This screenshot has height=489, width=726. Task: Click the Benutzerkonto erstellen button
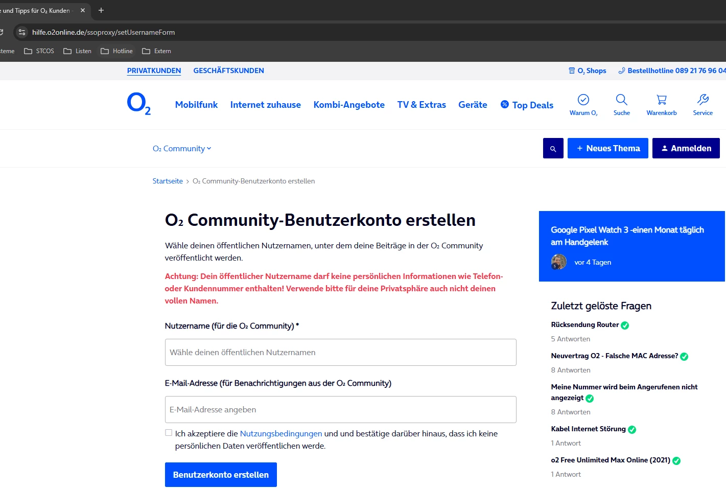(221, 475)
